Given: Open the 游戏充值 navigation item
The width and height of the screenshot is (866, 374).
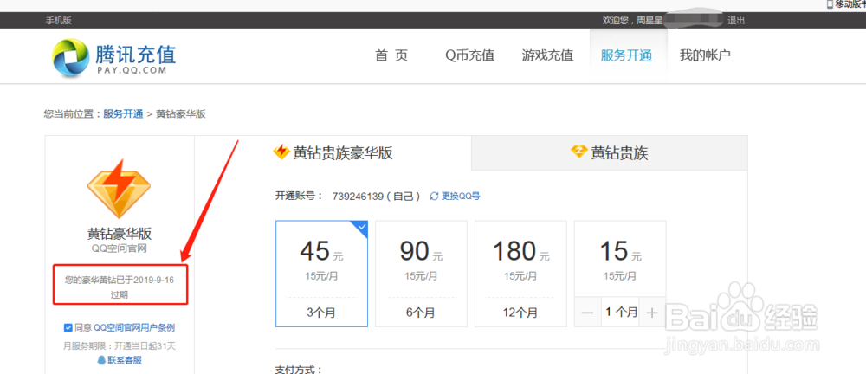Looking at the screenshot, I should (548, 55).
